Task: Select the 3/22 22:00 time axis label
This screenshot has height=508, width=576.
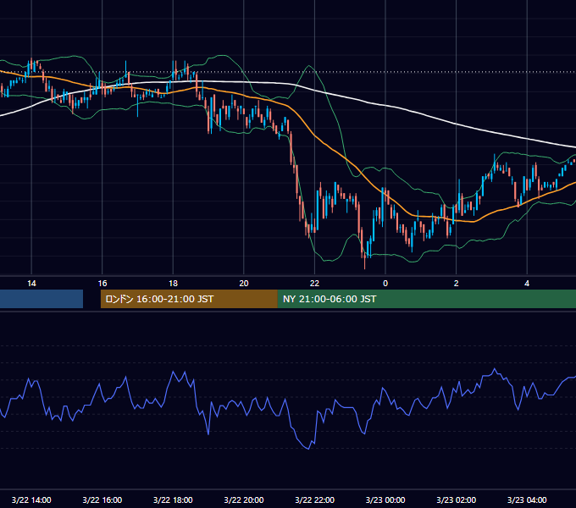Action: pyautogui.click(x=315, y=500)
